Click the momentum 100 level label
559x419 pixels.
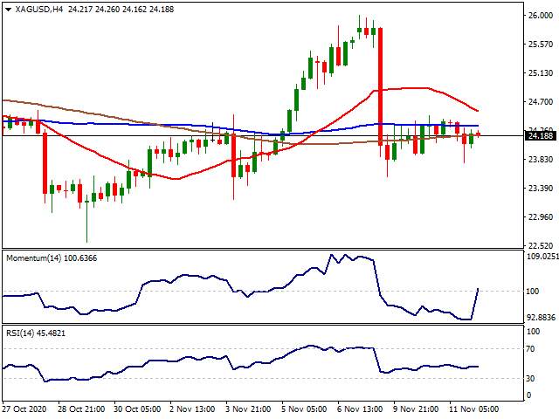533,292
